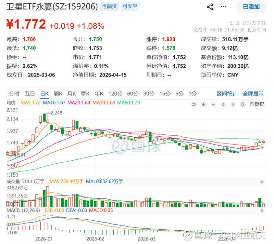Click the price change +1.08%

coord(90,26)
